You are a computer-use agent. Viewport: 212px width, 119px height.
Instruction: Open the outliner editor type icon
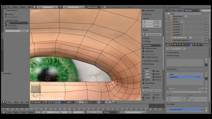coord(168,11)
